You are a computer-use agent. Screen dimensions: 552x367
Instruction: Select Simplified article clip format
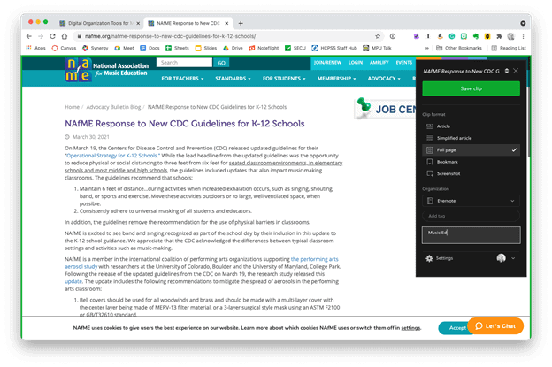[471, 138]
